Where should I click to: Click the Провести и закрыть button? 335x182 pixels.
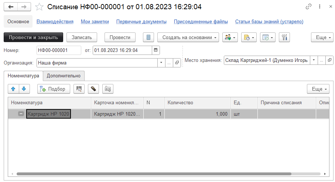point(33,37)
